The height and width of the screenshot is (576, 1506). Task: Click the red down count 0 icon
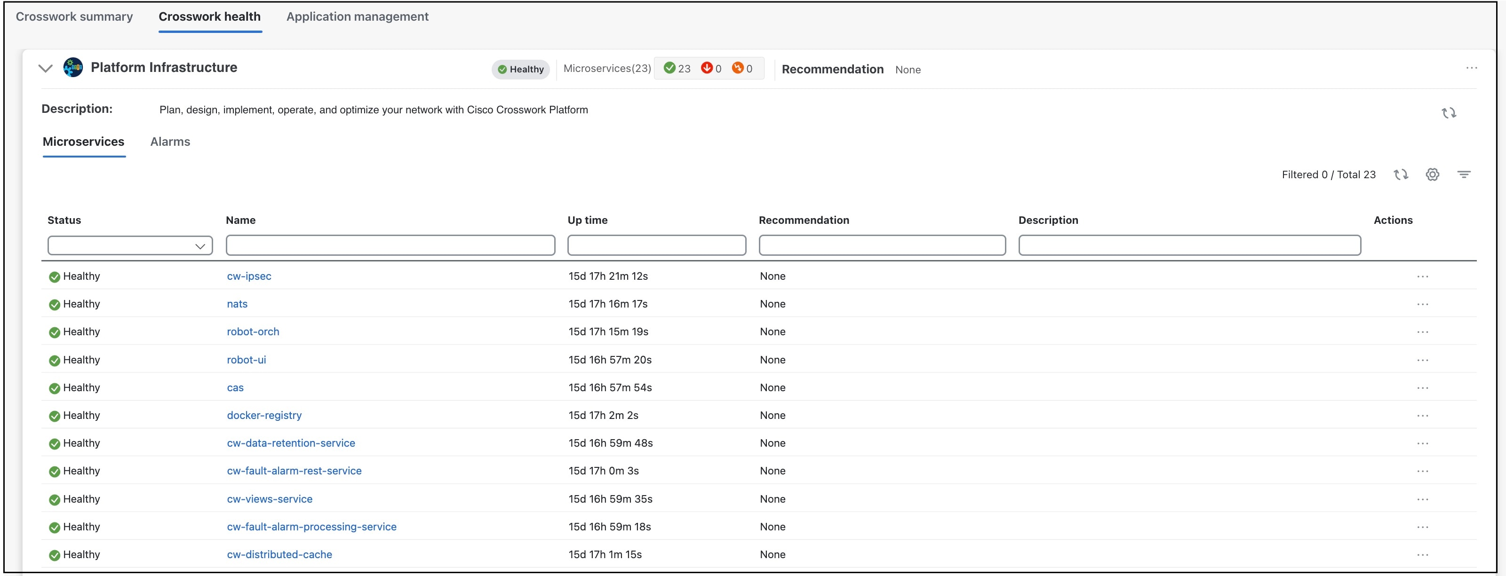click(707, 68)
